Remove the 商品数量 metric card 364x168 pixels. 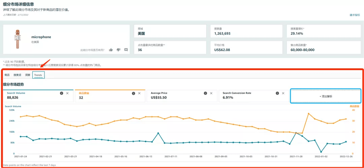coord(140,93)
